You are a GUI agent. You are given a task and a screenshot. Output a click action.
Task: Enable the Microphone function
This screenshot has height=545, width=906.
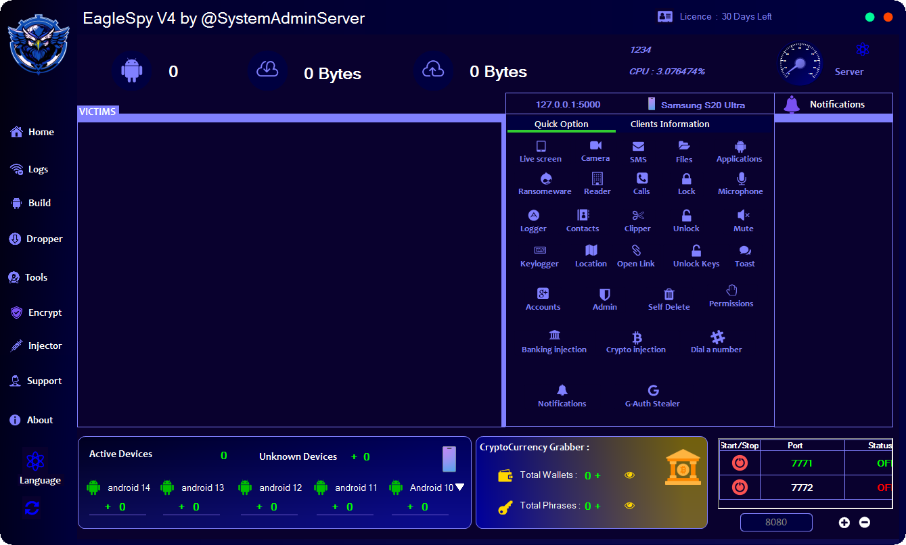[740, 183]
